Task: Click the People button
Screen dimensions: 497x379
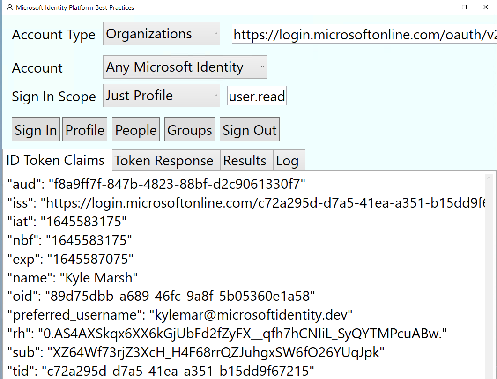Action: pyautogui.click(x=136, y=129)
